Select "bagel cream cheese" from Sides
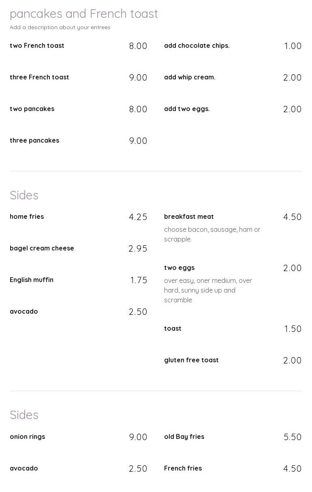Viewport: 312px width, 492px height. pyautogui.click(x=42, y=248)
